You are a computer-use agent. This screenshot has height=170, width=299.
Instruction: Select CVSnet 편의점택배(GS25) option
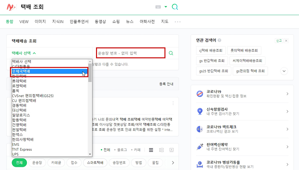[x=50, y=96]
